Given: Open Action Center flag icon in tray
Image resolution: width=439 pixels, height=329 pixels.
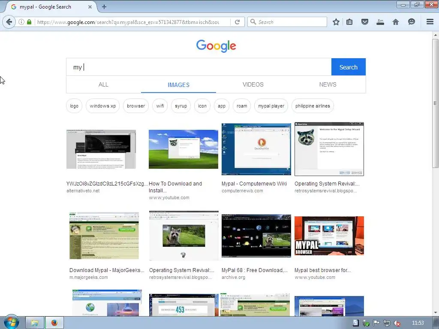Looking at the screenshot, I should pos(376,323).
